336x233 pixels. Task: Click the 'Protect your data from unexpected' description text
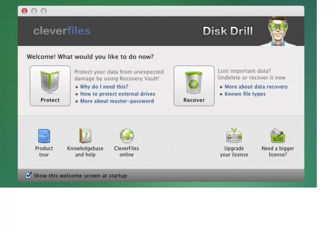pos(119,72)
